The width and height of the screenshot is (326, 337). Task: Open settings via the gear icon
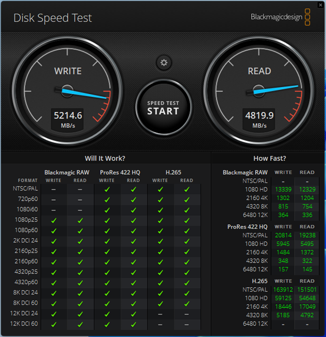pos(164,63)
